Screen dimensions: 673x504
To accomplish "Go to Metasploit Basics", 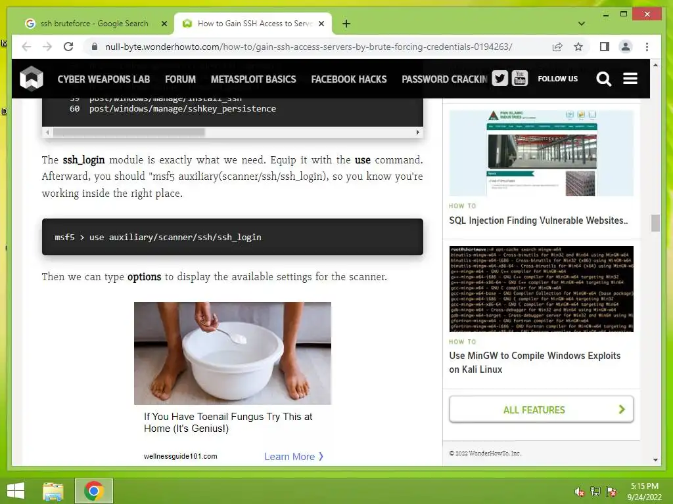I will coord(253,79).
